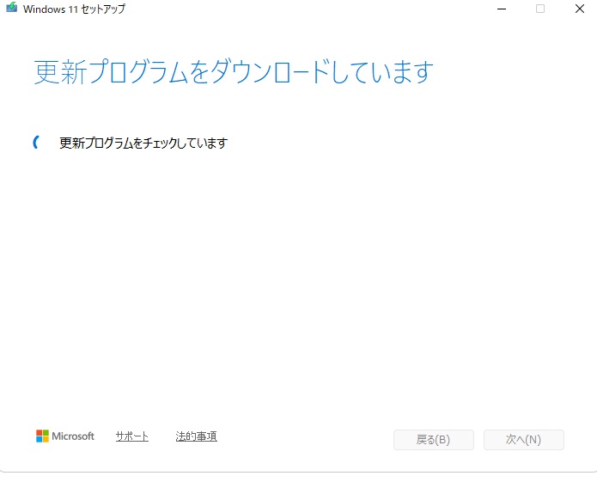Minimize the Windows 11 setup window

click(x=501, y=9)
